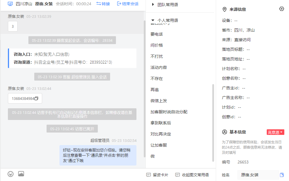Click the 超级管理员 sender name above reply

pos(100,141)
